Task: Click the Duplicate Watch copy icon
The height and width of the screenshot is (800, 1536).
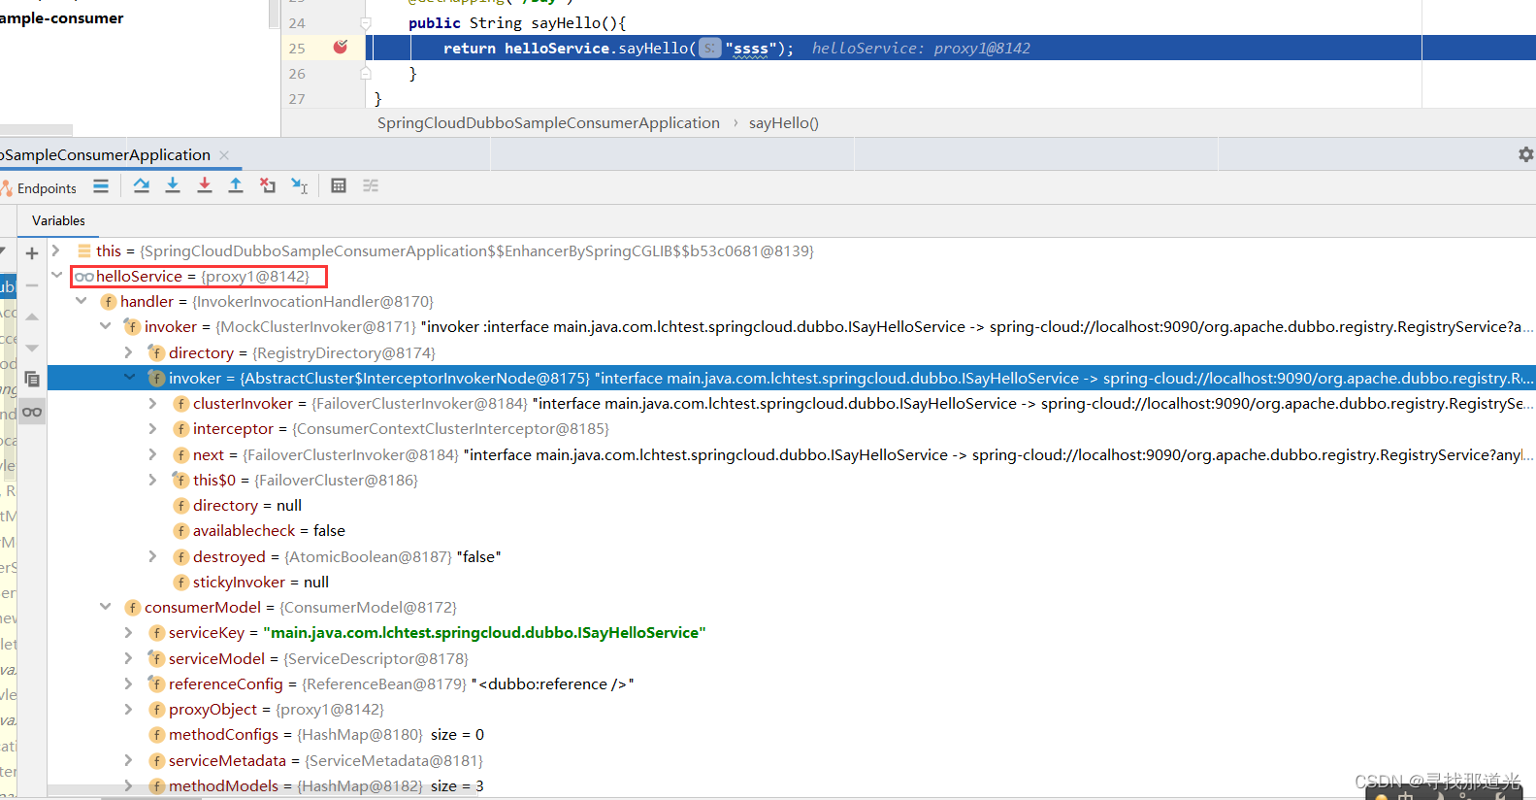Action: pyautogui.click(x=32, y=380)
